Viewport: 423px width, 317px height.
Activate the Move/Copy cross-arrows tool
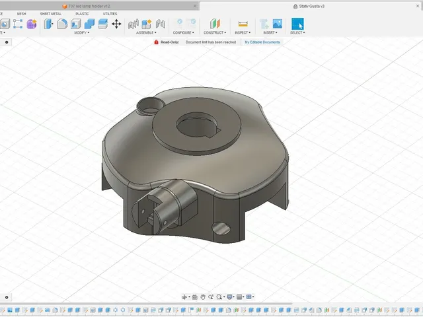pyautogui.click(x=116, y=24)
